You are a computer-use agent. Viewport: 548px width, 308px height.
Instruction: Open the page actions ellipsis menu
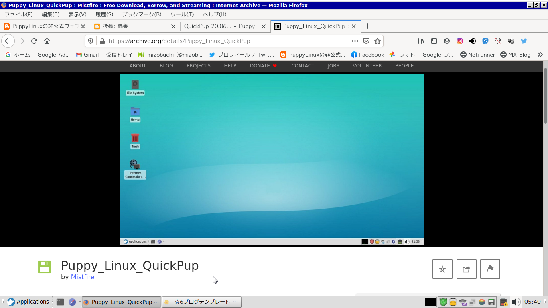pyautogui.click(x=355, y=41)
